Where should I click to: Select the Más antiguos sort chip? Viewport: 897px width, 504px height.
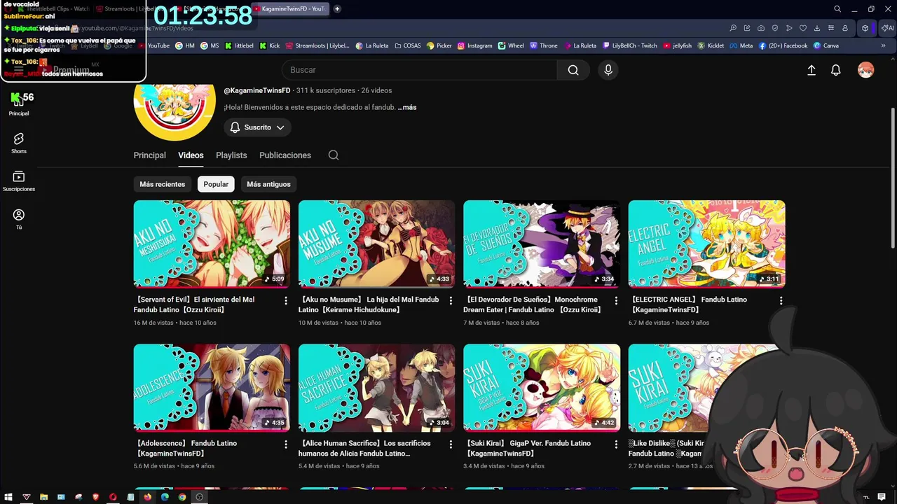point(268,184)
